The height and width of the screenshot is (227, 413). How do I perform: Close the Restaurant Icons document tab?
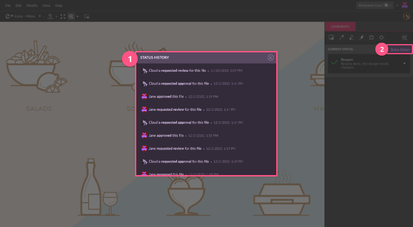pyautogui.click(x=391, y=5)
